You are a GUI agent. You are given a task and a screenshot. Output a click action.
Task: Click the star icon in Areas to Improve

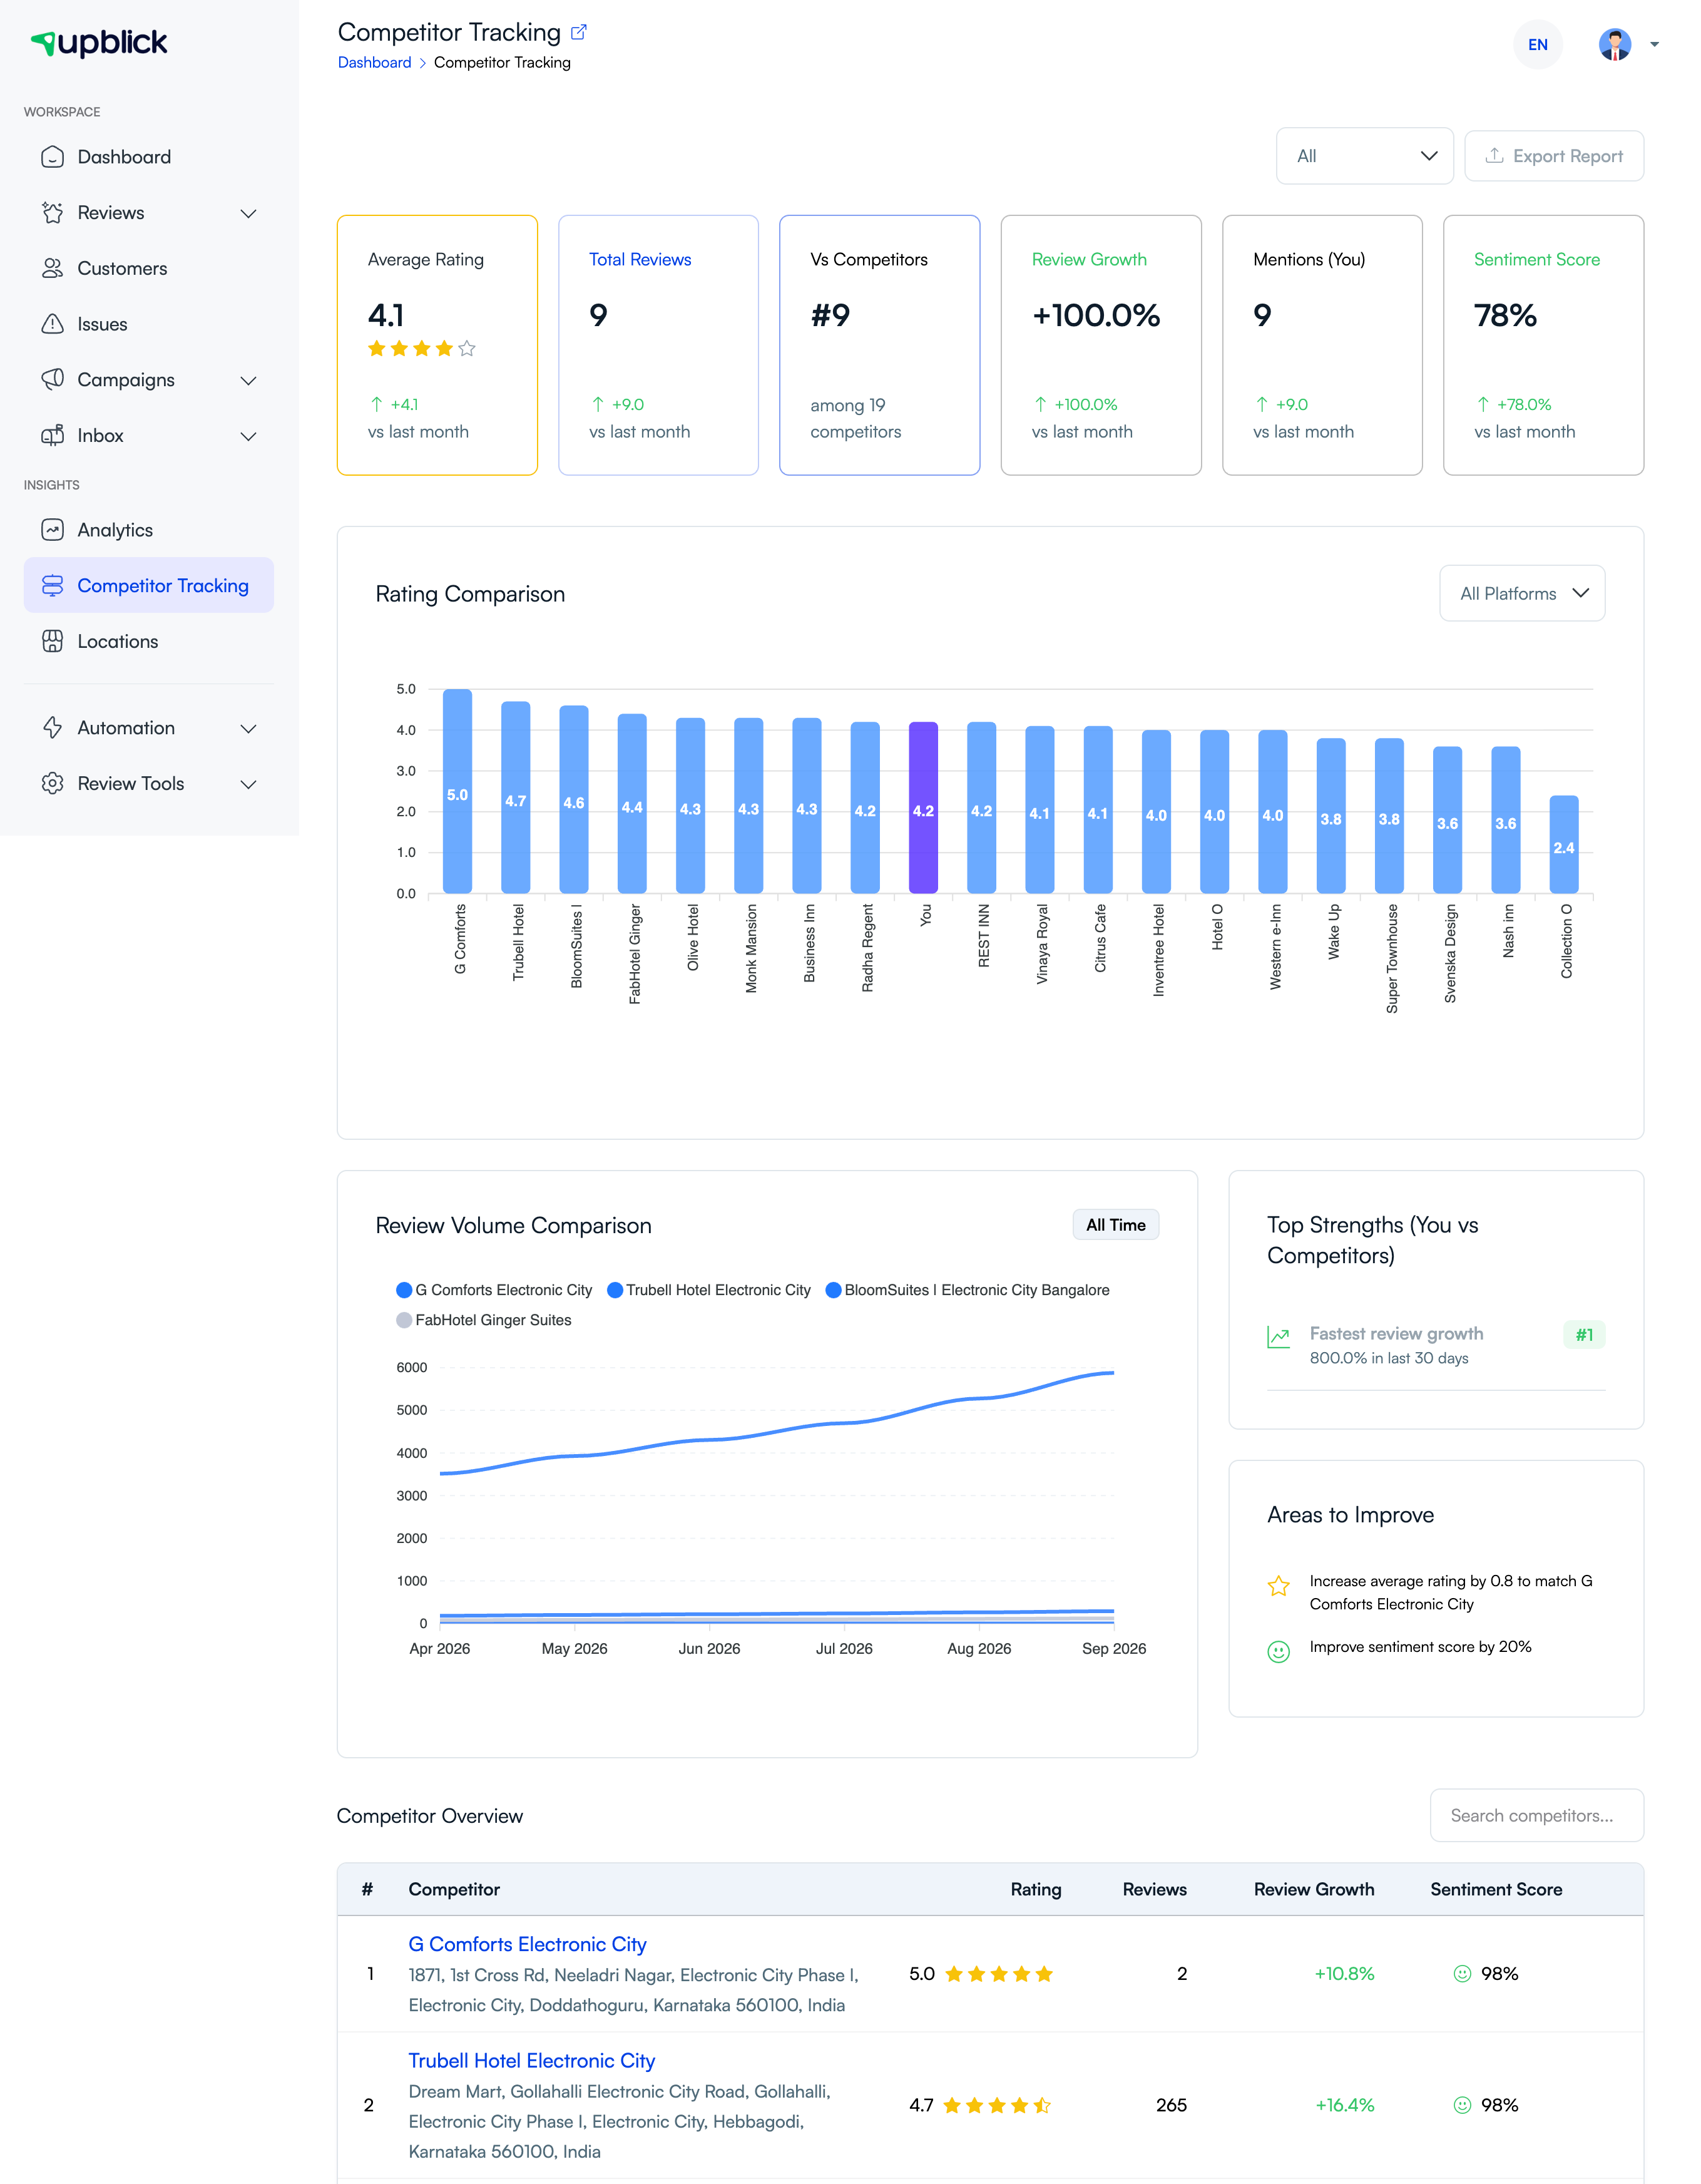coord(1278,1586)
